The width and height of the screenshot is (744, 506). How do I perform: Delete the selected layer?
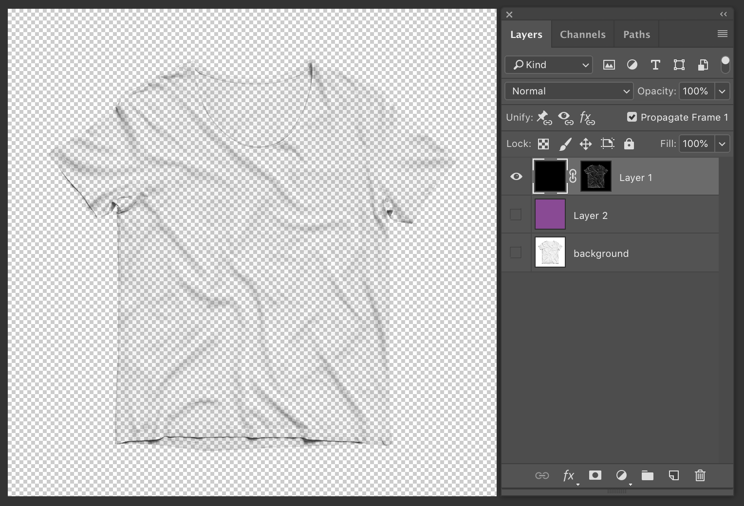tap(700, 476)
